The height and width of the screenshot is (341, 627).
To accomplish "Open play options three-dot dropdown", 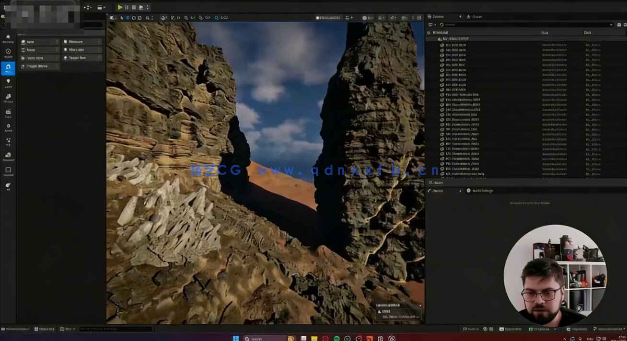I will [147, 7].
